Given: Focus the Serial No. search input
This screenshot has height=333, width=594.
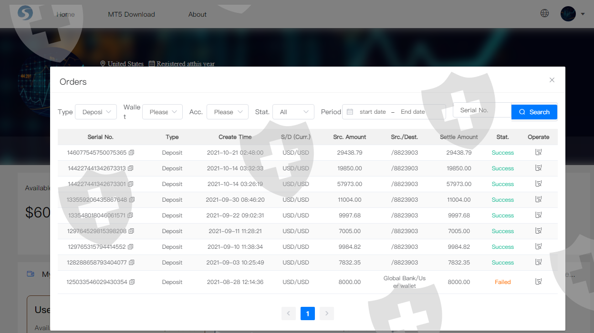Looking at the screenshot, I should pyautogui.click(x=482, y=110).
